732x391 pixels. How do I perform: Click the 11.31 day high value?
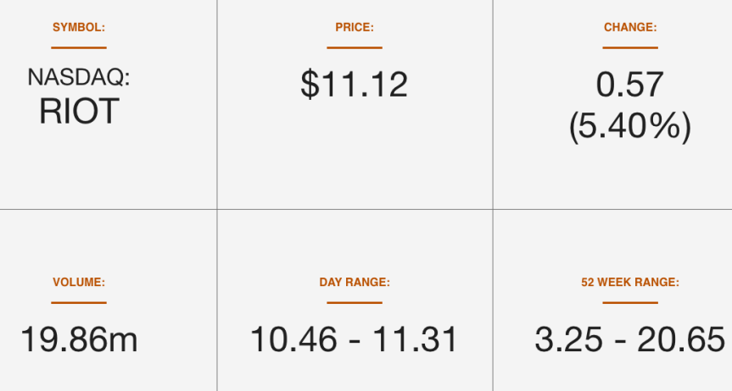coord(415,339)
